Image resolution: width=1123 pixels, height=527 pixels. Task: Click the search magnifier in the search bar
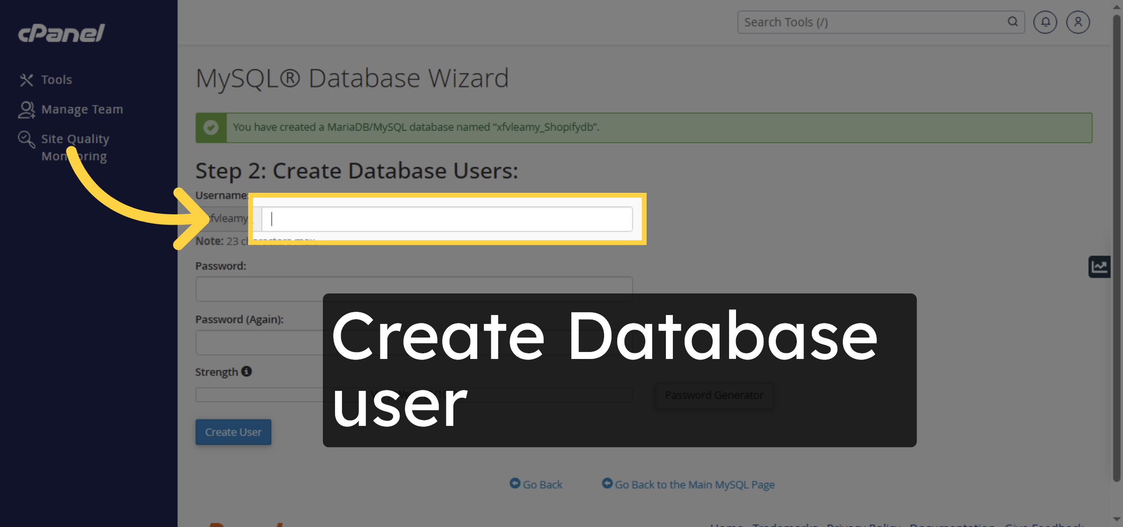click(x=1013, y=22)
